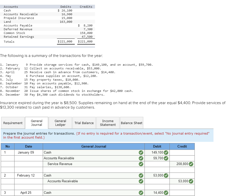The image size is (226, 196).
Task: Click the checkmark beside Cash in the April 25 entry
Action: [141, 193]
